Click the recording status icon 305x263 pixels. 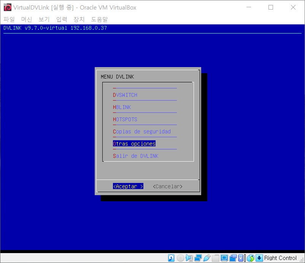pos(233,258)
